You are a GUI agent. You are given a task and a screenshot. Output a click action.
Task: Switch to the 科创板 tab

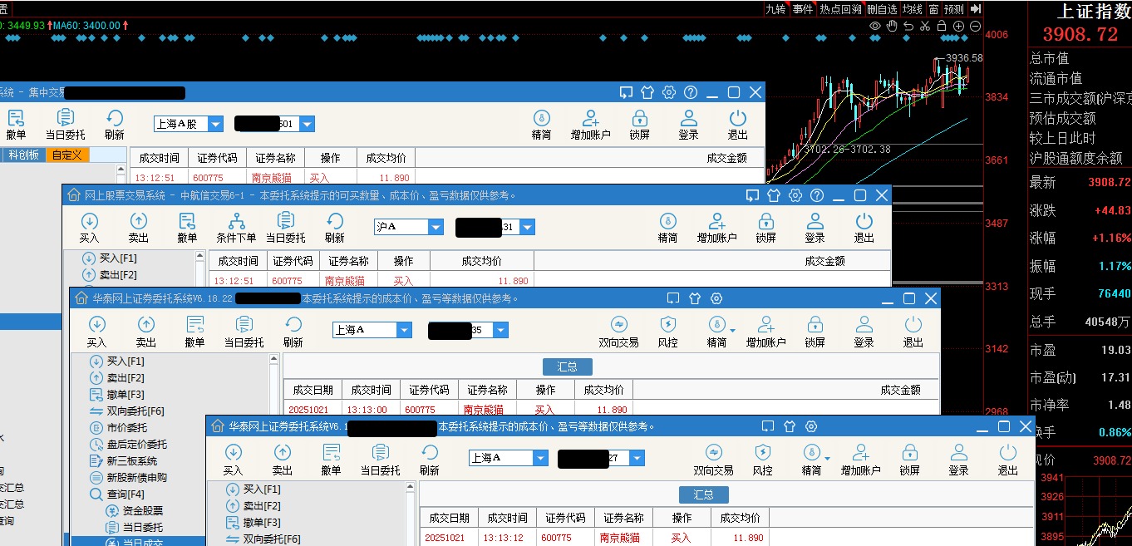click(x=24, y=155)
